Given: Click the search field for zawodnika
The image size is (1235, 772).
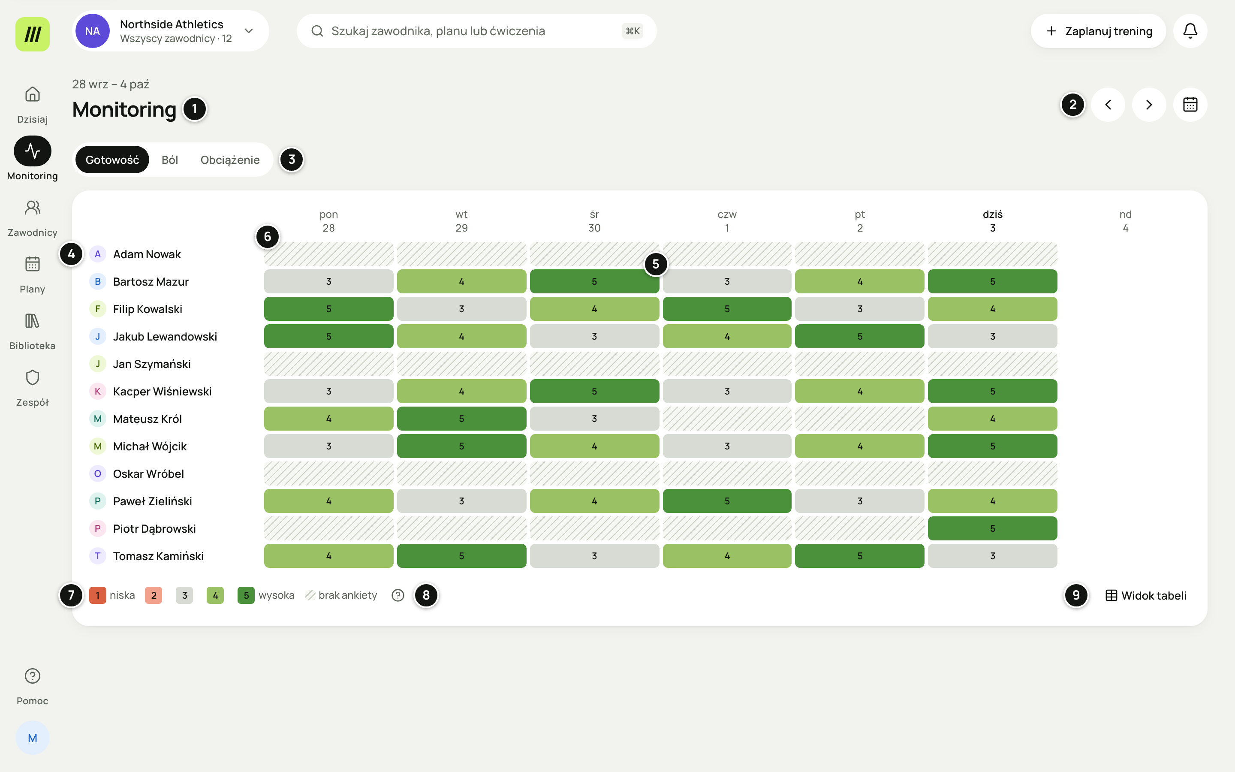Looking at the screenshot, I should point(476,30).
